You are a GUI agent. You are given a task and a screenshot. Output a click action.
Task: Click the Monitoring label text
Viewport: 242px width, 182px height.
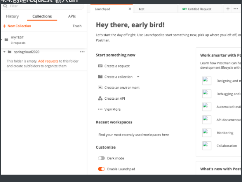[x=225, y=133]
